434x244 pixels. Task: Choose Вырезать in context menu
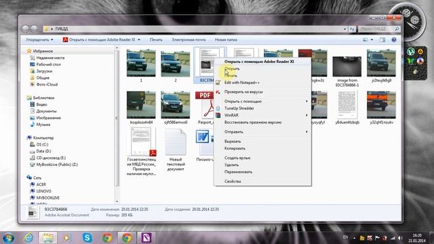pyautogui.click(x=262, y=142)
